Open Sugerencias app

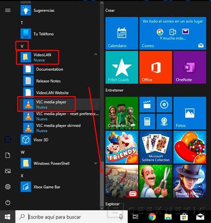tap(59, 10)
